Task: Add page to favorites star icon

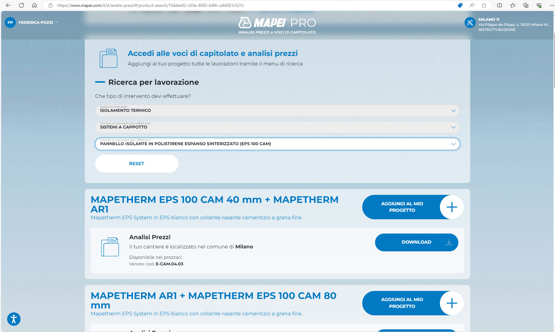Action: pyautogui.click(x=484, y=5)
